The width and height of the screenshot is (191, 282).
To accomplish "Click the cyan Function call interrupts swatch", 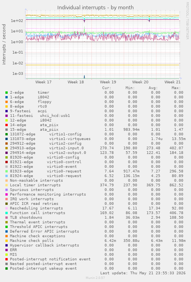I will (7, 213).
